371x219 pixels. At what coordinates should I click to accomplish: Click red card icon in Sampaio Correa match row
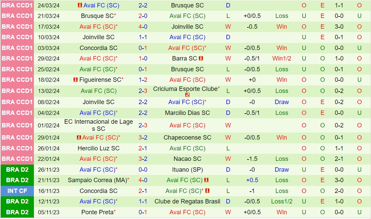pyautogui.click(x=207, y=180)
